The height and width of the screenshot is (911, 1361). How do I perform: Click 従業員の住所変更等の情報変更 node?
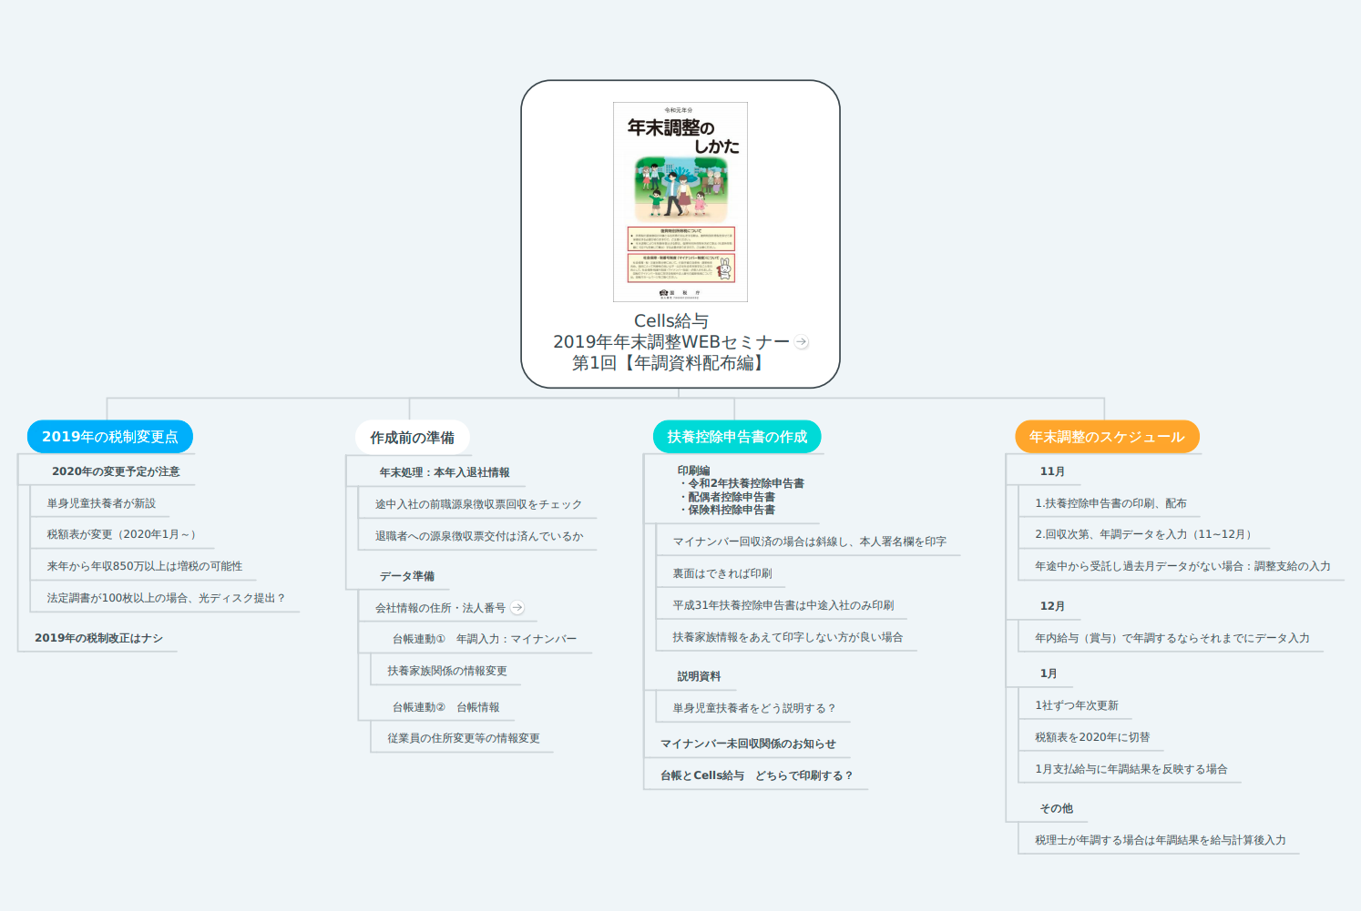point(464,738)
